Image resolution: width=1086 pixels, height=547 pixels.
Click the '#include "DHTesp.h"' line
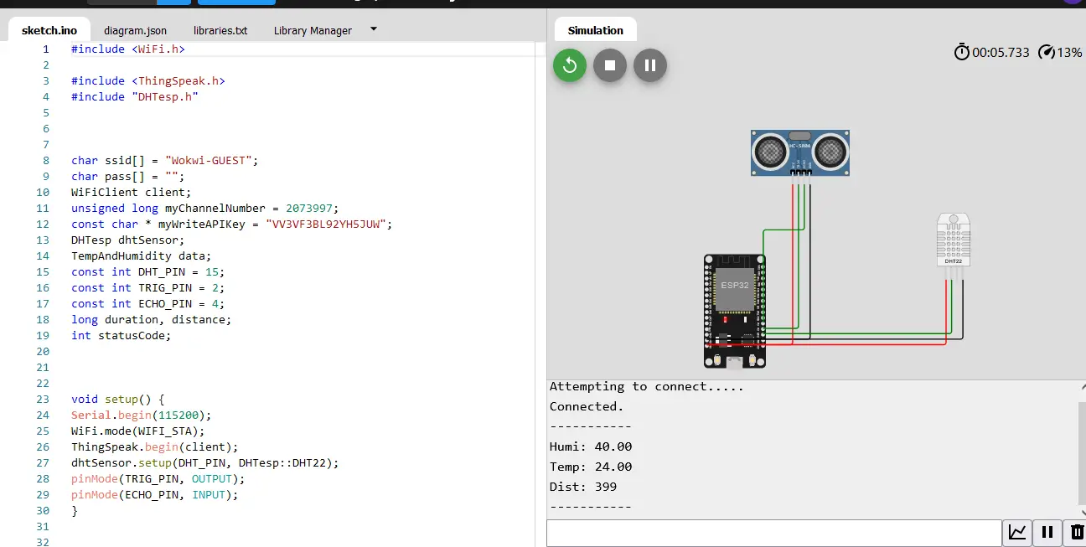(135, 97)
